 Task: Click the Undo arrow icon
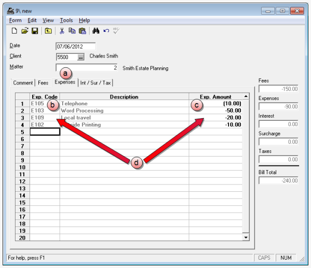click(x=106, y=31)
